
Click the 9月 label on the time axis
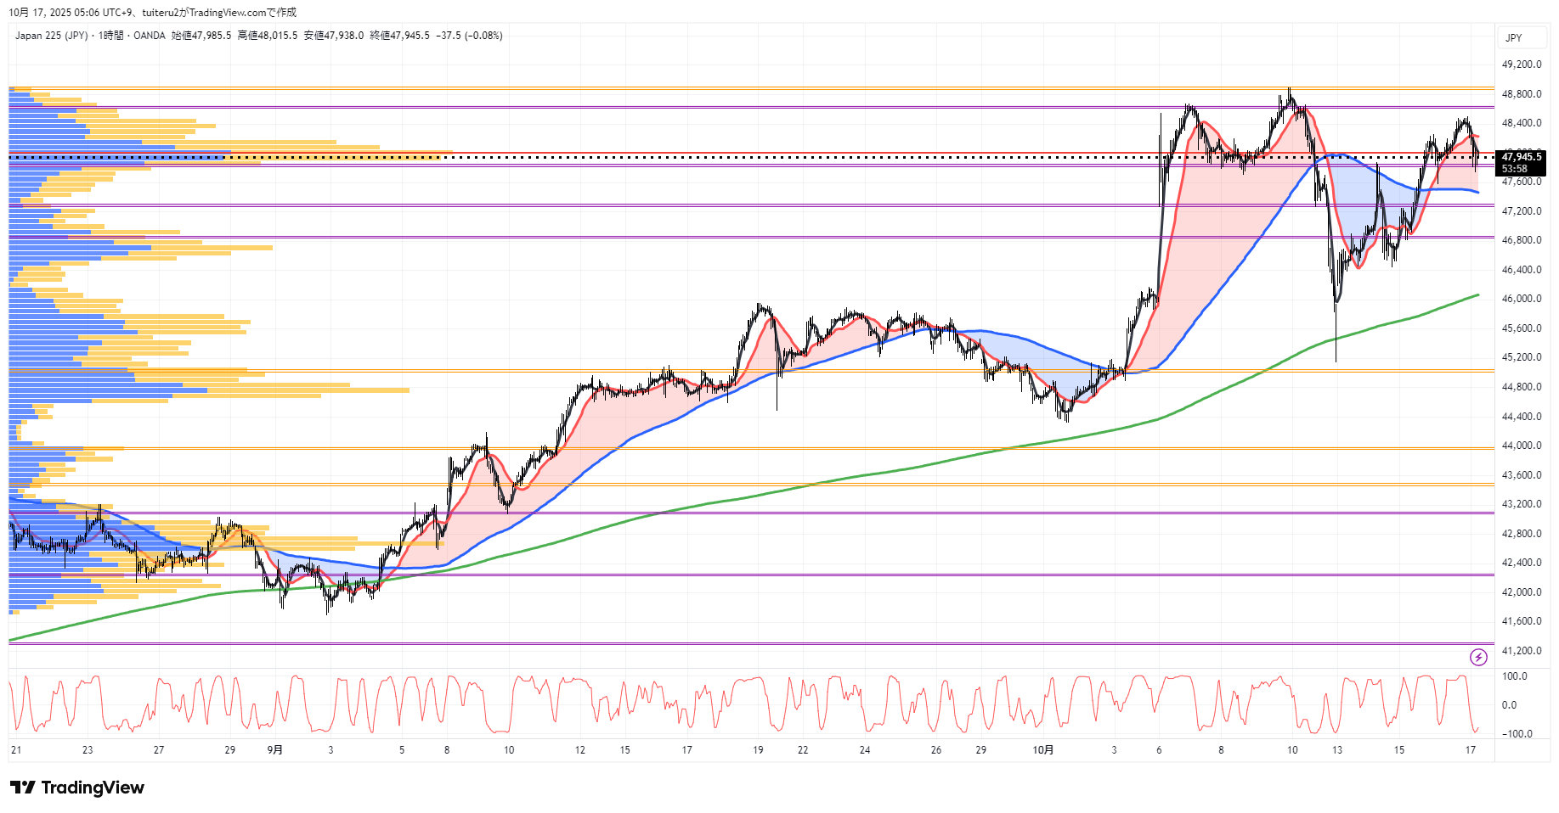point(275,750)
